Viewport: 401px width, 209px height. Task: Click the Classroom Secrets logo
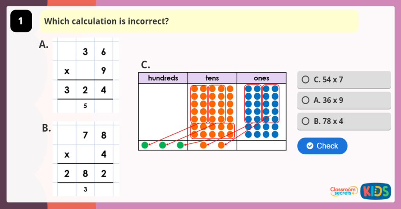[344, 191]
